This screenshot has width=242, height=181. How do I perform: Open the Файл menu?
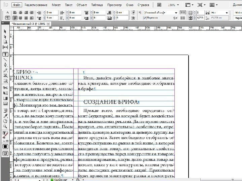pyautogui.click(x=16, y=5)
